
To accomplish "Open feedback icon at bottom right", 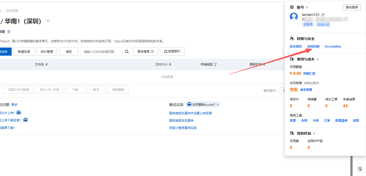I will [x=360, y=169].
